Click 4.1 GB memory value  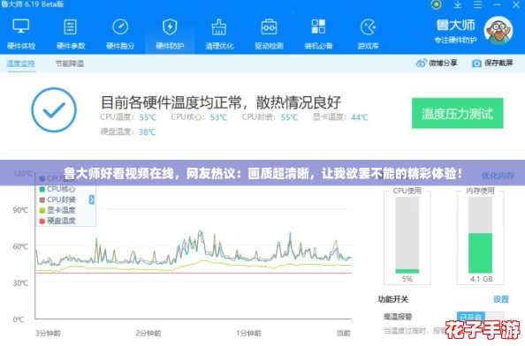click(x=481, y=279)
